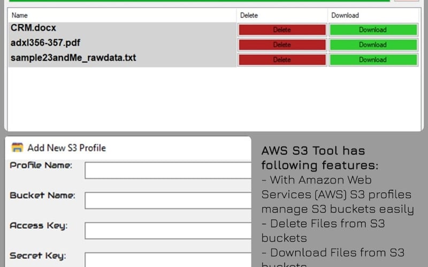Download adxl356-357.pdf
This screenshot has width=428, height=267.
373,45
